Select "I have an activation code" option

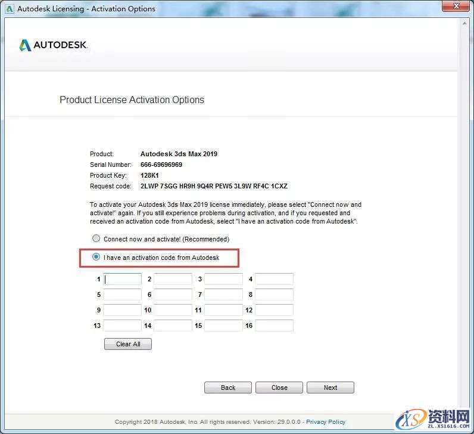96,258
